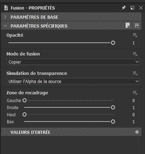Expand the VALEURS D'ENTRÉE section

point(5,132)
